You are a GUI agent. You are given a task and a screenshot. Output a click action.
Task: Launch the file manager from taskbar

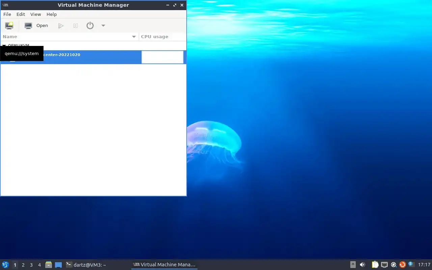pos(49,265)
